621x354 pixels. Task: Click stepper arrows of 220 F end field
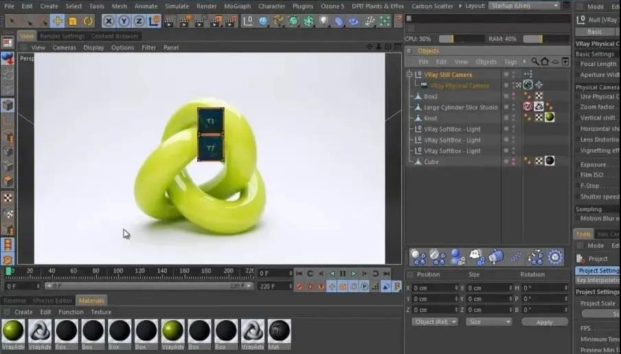click(291, 286)
